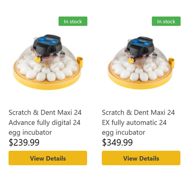Open View Details for the $349.99 incubator
The height and width of the screenshot is (173, 184).
pyautogui.click(x=141, y=158)
